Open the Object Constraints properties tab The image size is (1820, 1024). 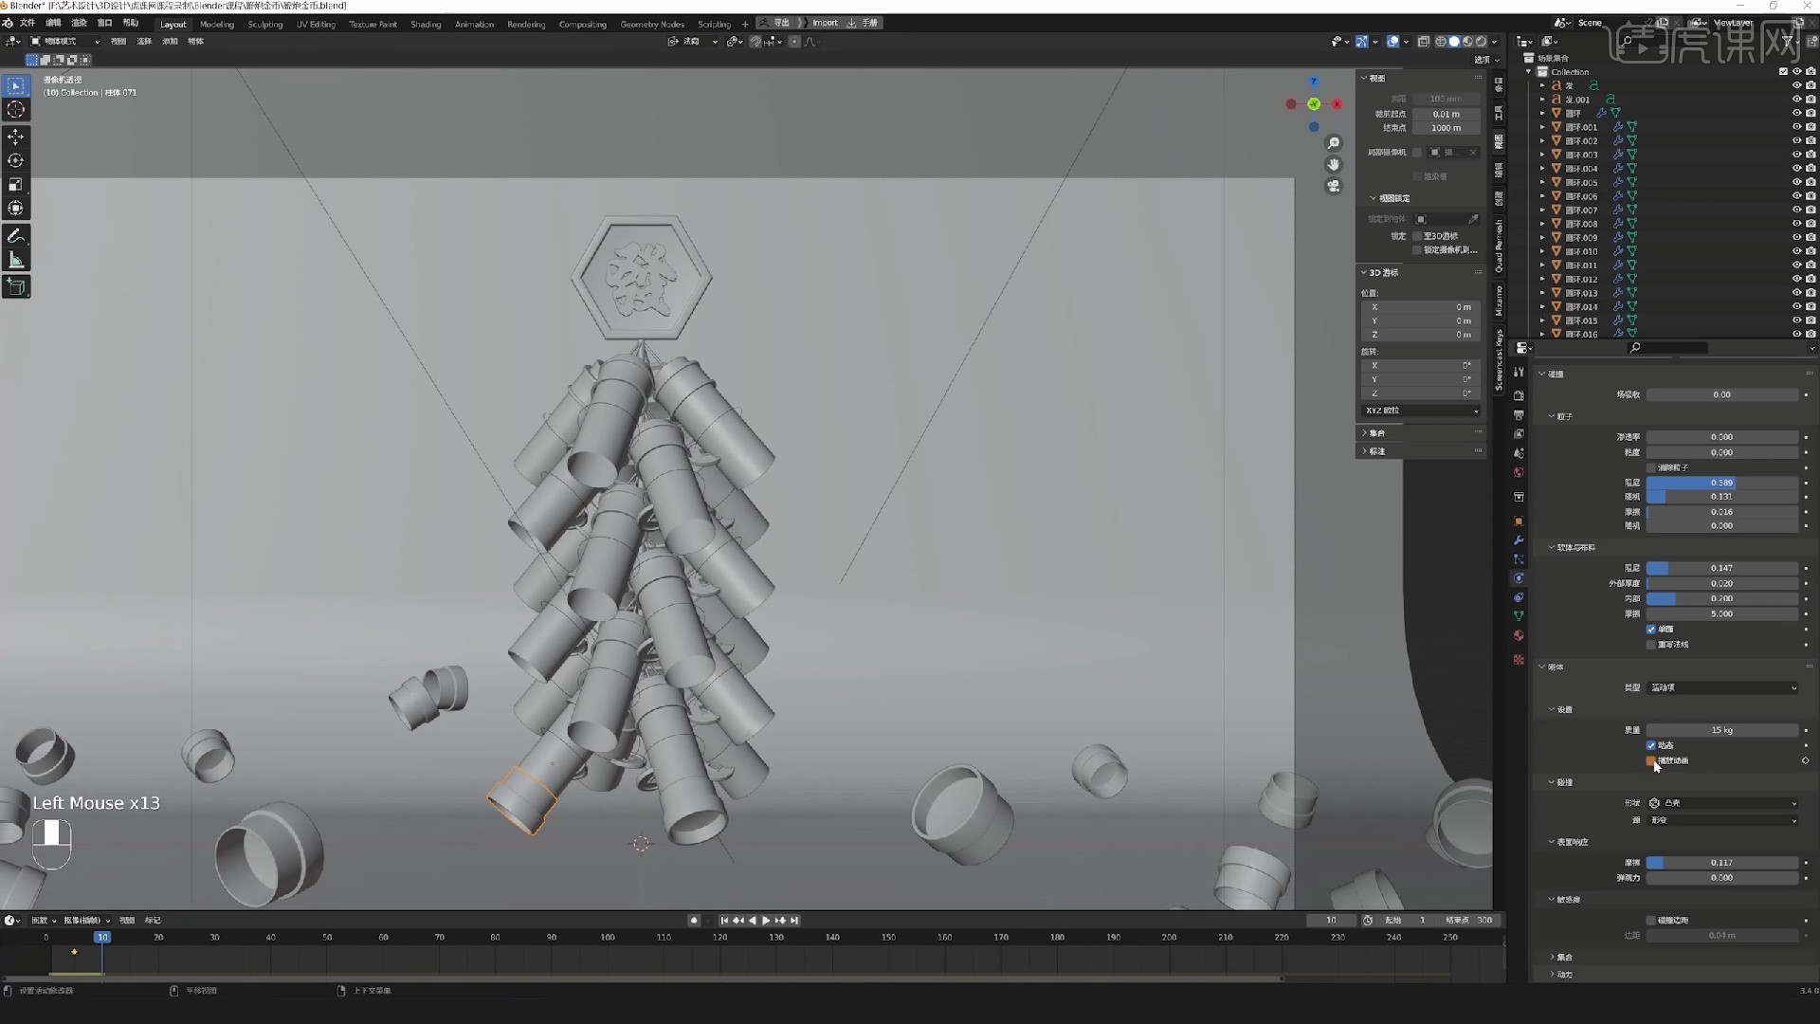pos(1519,597)
